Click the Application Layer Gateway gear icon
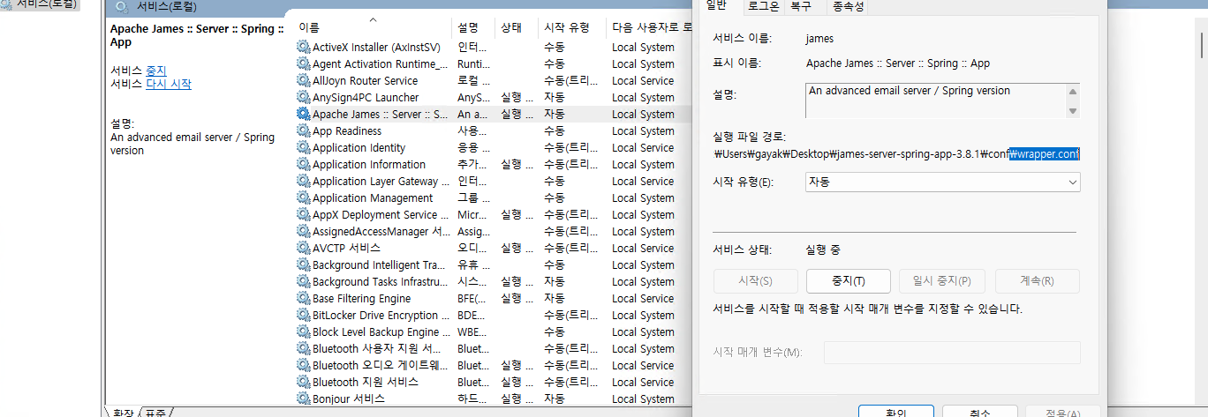The width and height of the screenshot is (1208, 417). [x=304, y=182]
